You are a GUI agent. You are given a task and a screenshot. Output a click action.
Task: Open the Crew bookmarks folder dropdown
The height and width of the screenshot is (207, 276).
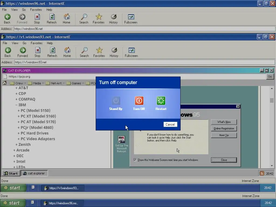pos(18,83)
